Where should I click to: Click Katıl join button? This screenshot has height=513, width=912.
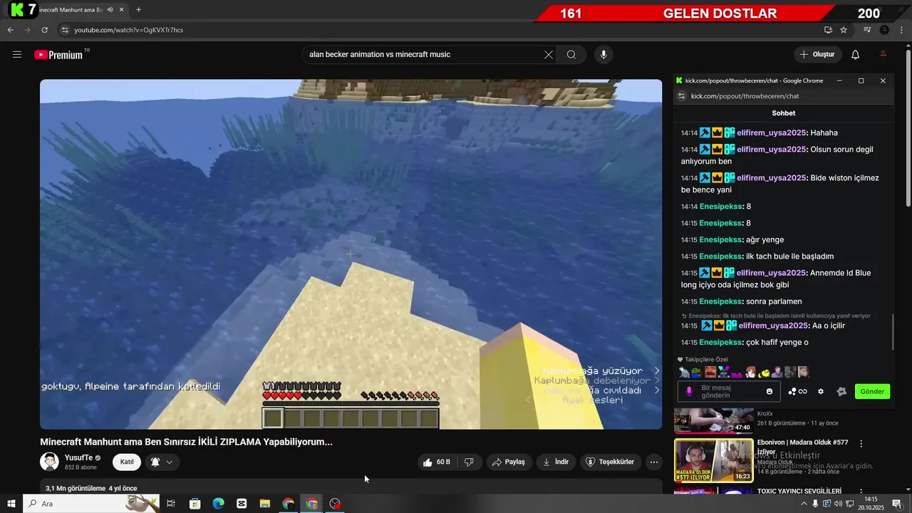click(x=127, y=462)
